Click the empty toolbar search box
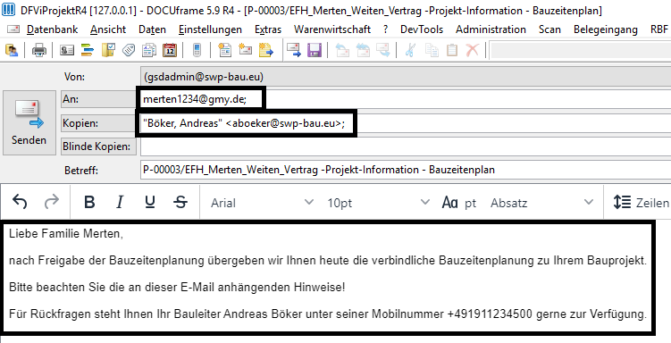The height and width of the screenshot is (343, 671). coord(580,50)
